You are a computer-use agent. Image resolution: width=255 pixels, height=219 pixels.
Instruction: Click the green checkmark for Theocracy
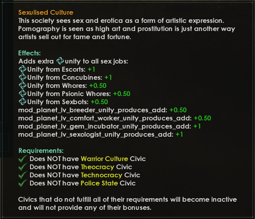(22, 167)
